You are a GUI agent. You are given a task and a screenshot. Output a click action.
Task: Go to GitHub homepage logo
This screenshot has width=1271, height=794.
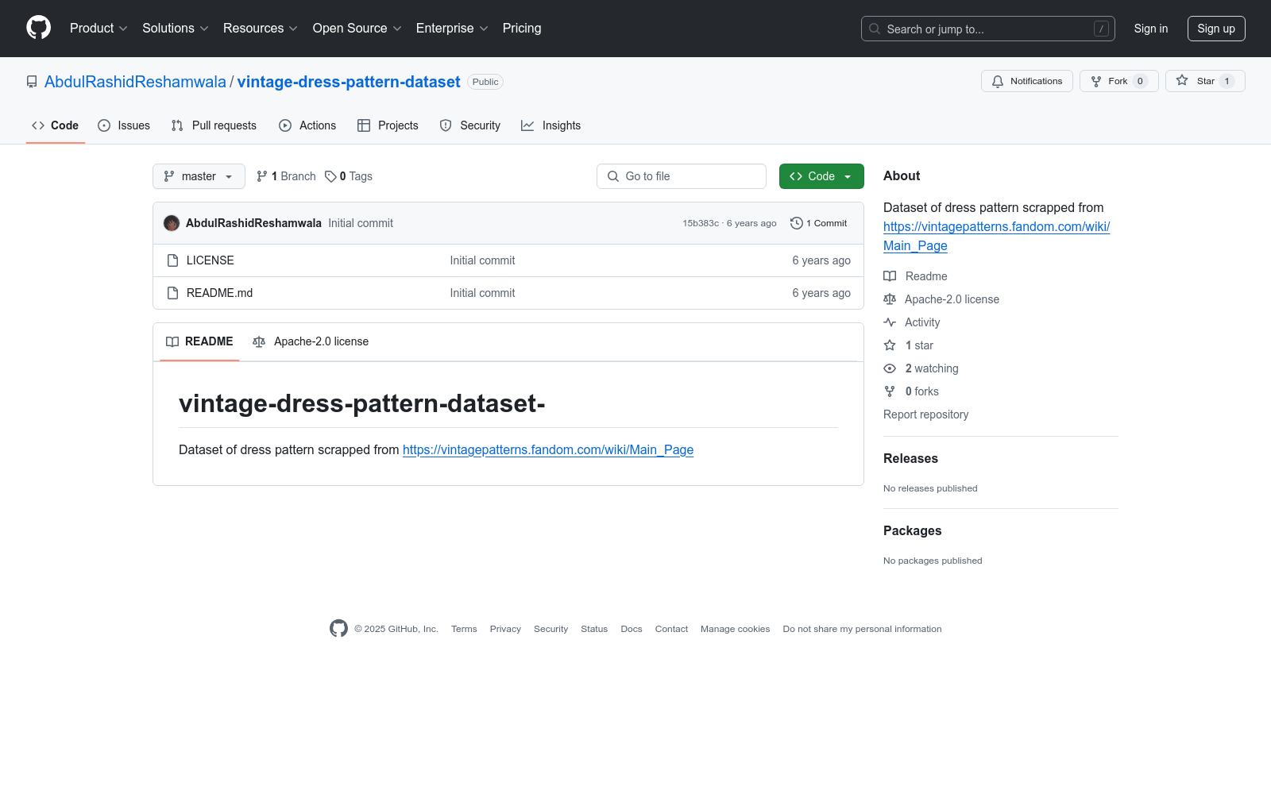coord(38,28)
